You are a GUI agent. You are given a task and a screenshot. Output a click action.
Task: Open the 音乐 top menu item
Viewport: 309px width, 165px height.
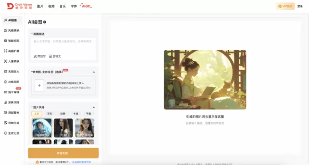(62, 7)
